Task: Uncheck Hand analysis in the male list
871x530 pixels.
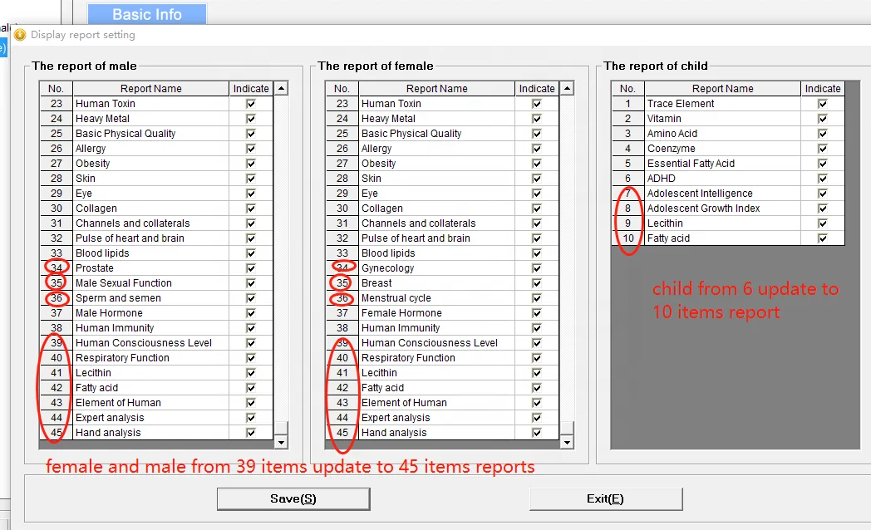Action: pos(250,432)
